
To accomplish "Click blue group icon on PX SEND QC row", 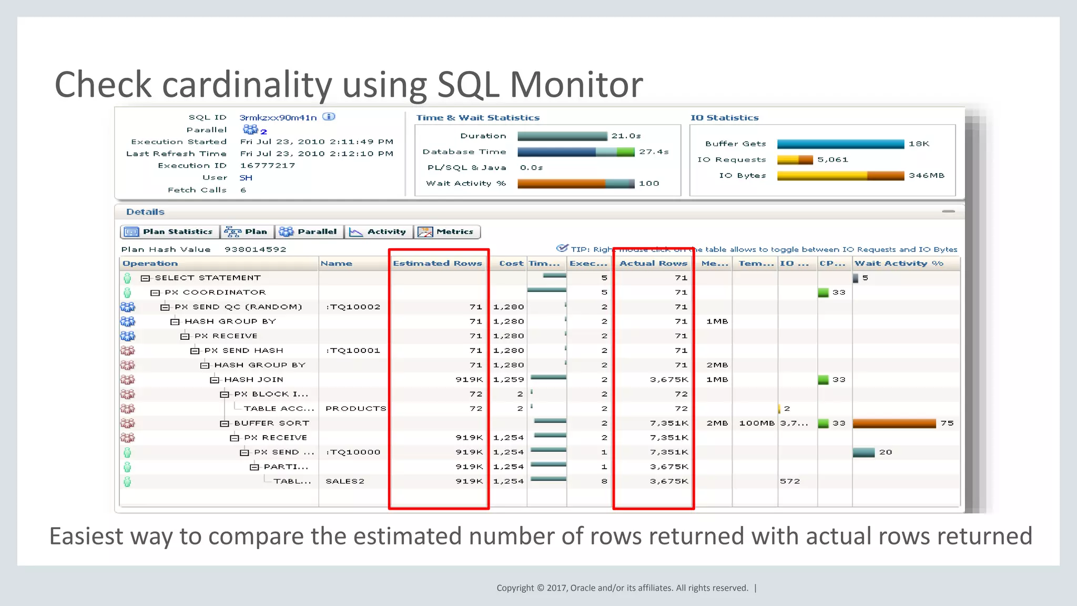I will (x=127, y=307).
